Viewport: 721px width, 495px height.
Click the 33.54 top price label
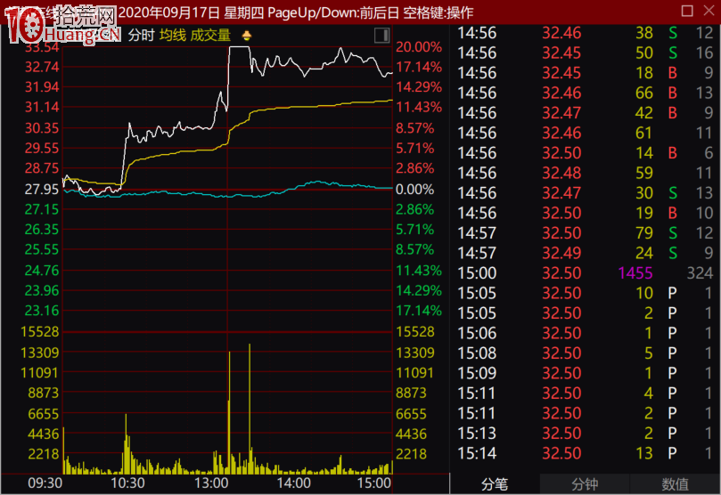point(41,48)
